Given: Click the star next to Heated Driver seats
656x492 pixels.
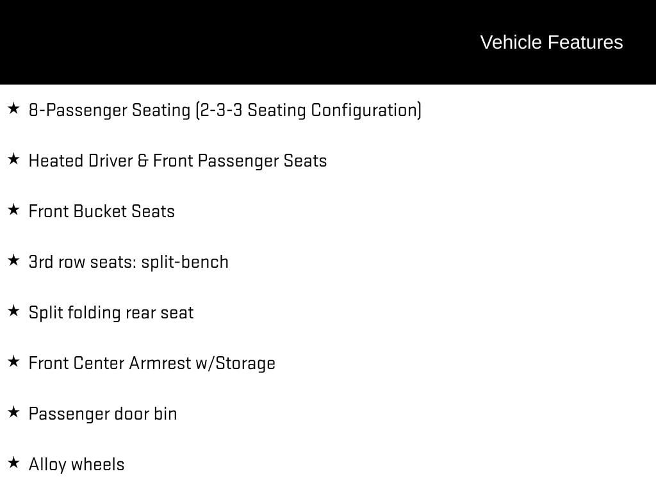Looking at the screenshot, I should click(13, 160).
